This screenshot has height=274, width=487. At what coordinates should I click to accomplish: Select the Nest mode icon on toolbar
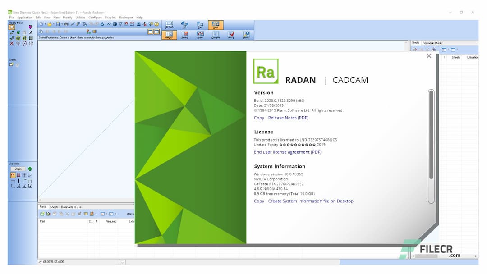tap(216, 25)
